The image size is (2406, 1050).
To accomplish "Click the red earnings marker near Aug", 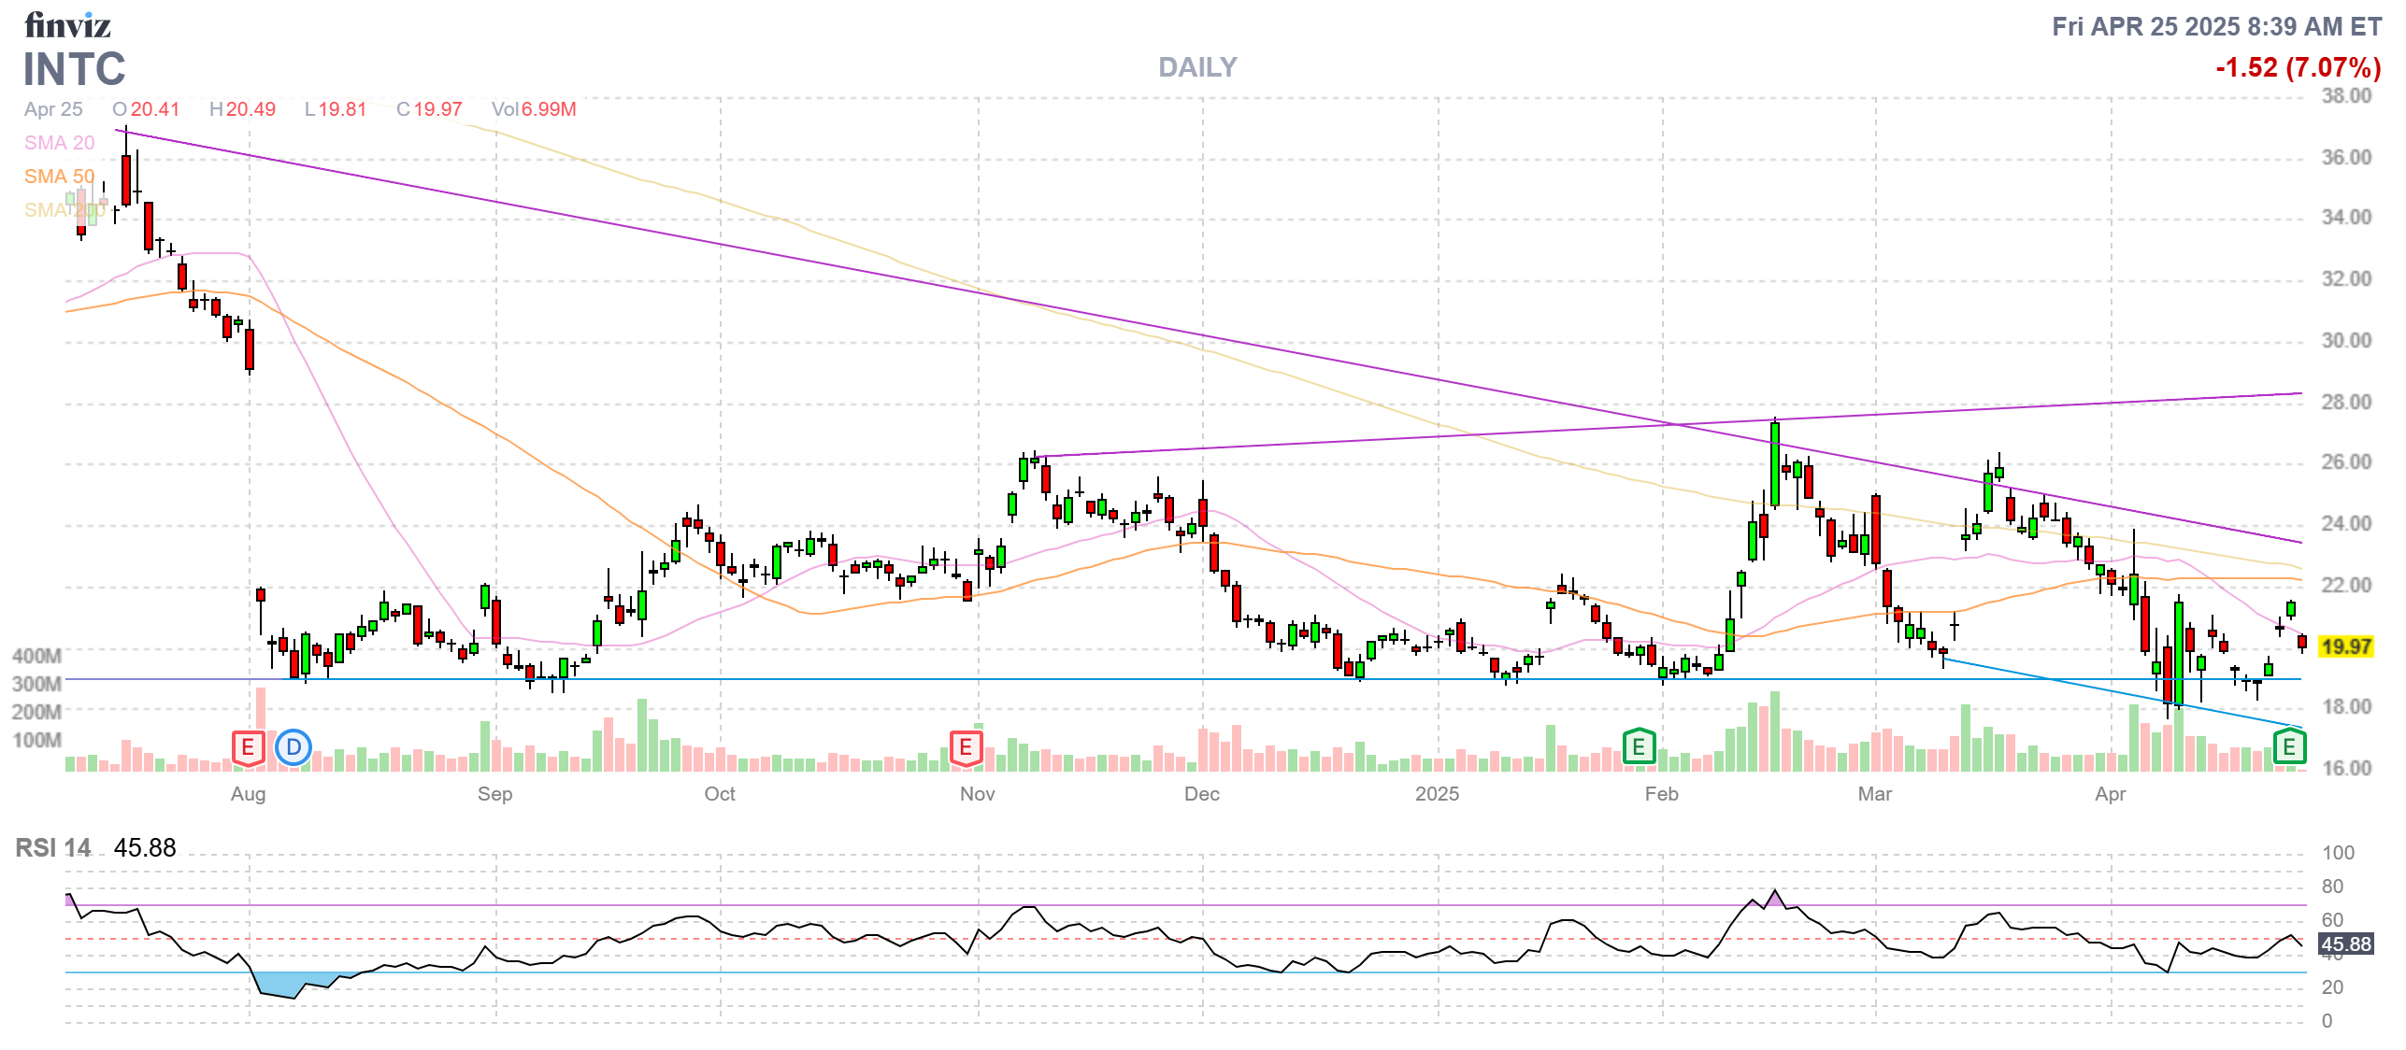I will click(248, 747).
